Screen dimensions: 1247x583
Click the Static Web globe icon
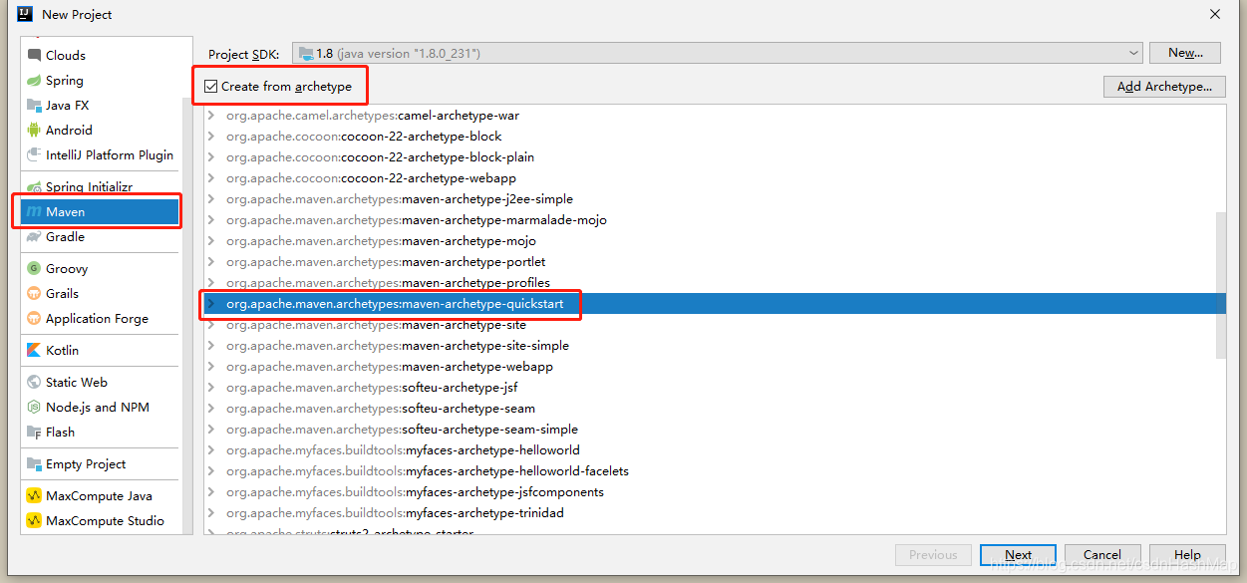[x=34, y=383]
